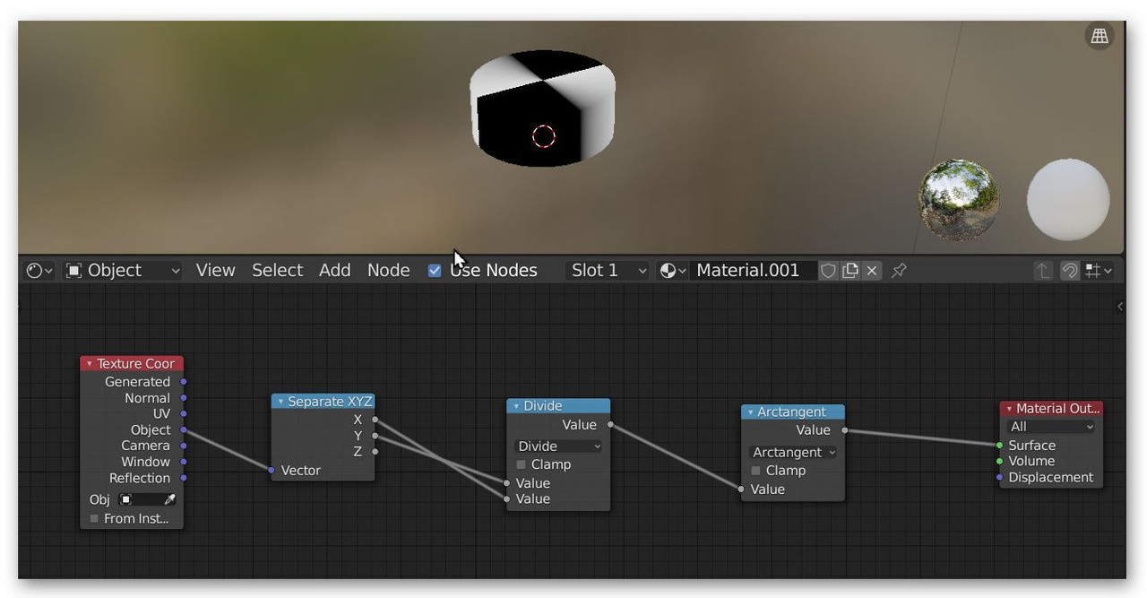The image size is (1147, 598).
Task: Click the parent node tree arrow icon
Action: 1042,271
